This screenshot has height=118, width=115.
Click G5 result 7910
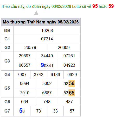[x=25, y=93]
